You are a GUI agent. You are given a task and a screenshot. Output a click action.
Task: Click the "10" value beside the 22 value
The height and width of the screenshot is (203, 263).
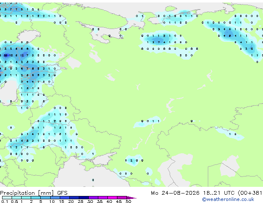tap(11, 55)
